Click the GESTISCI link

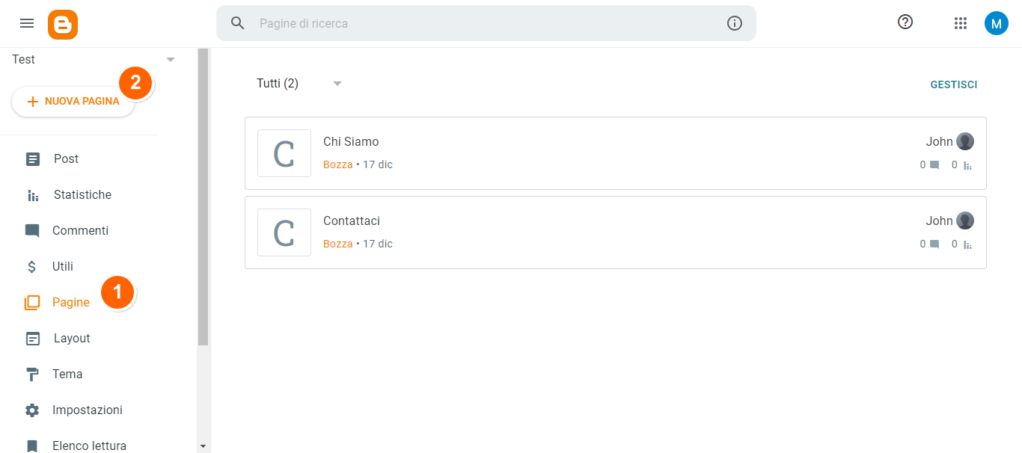pyautogui.click(x=953, y=84)
